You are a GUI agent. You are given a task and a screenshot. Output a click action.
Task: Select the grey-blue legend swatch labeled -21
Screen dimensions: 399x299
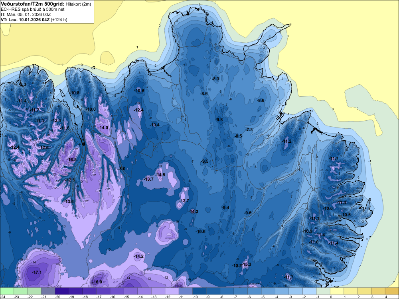coord(48,291)
